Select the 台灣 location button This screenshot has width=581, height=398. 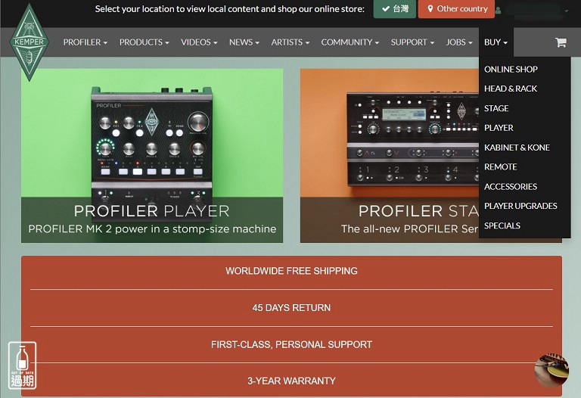(x=395, y=9)
